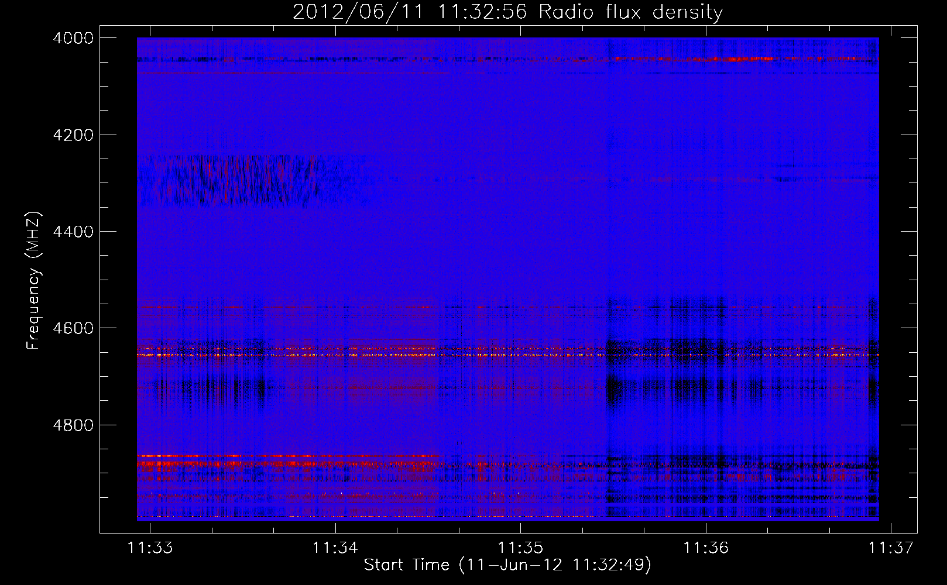Click the "Start Time (11-Jun-12 11:32:49)" label

(x=507, y=565)
